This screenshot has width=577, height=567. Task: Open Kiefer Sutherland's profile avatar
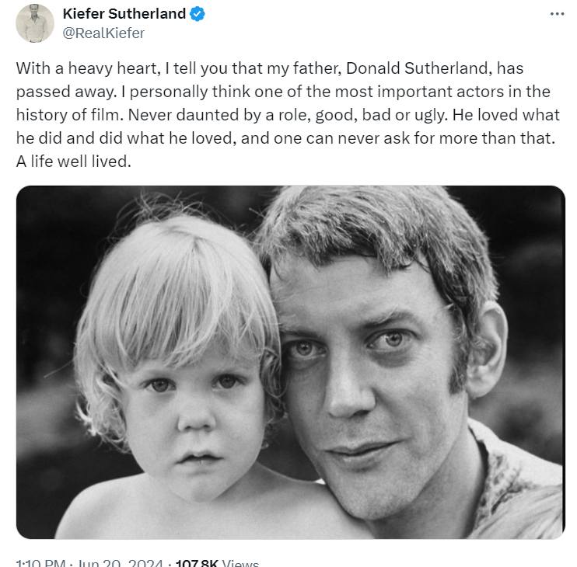click(x=35, y=23)
